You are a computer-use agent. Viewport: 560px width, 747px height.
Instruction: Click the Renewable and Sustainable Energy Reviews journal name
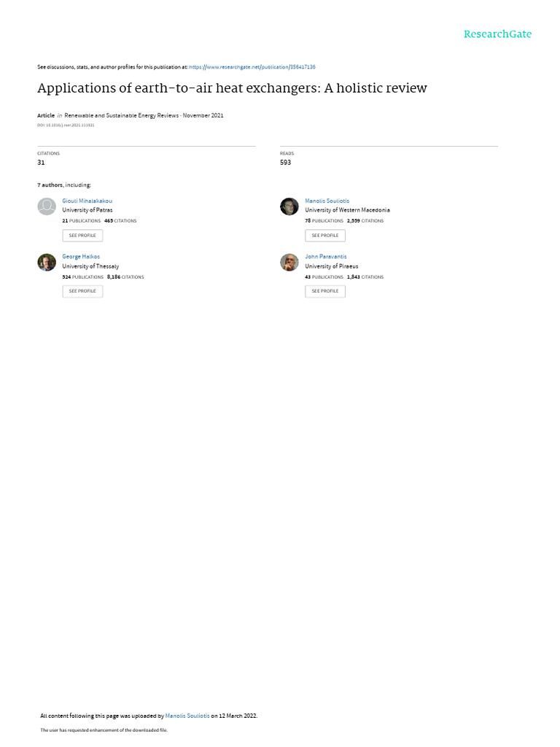pyautogui.click(x=122, y=115)
